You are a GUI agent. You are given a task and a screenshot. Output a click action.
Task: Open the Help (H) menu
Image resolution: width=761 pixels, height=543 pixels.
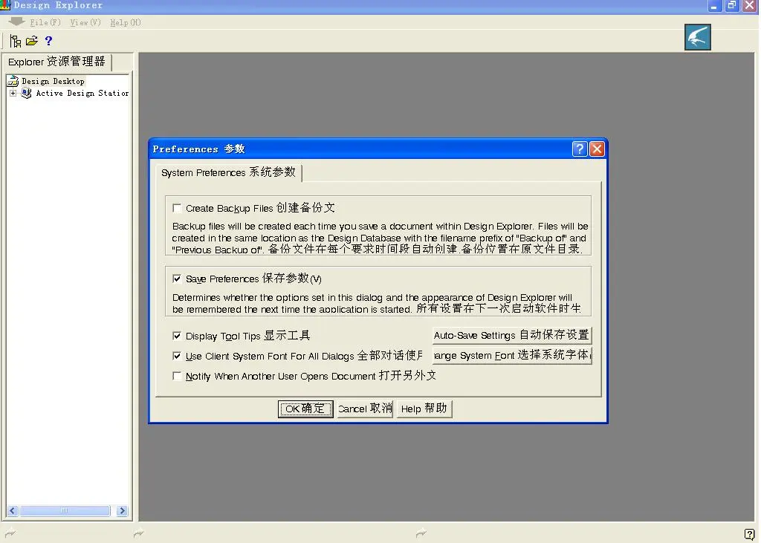(125, 22)
